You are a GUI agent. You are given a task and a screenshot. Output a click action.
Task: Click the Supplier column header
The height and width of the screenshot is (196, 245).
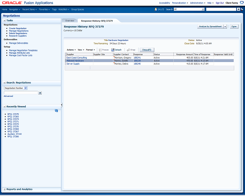click(79, 54)
